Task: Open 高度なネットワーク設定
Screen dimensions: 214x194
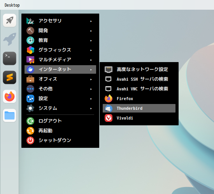Action: (139, 69)
